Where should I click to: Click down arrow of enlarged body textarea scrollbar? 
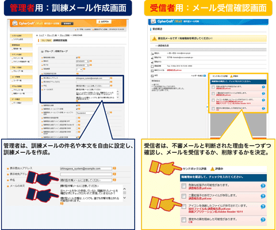point(124,198)
